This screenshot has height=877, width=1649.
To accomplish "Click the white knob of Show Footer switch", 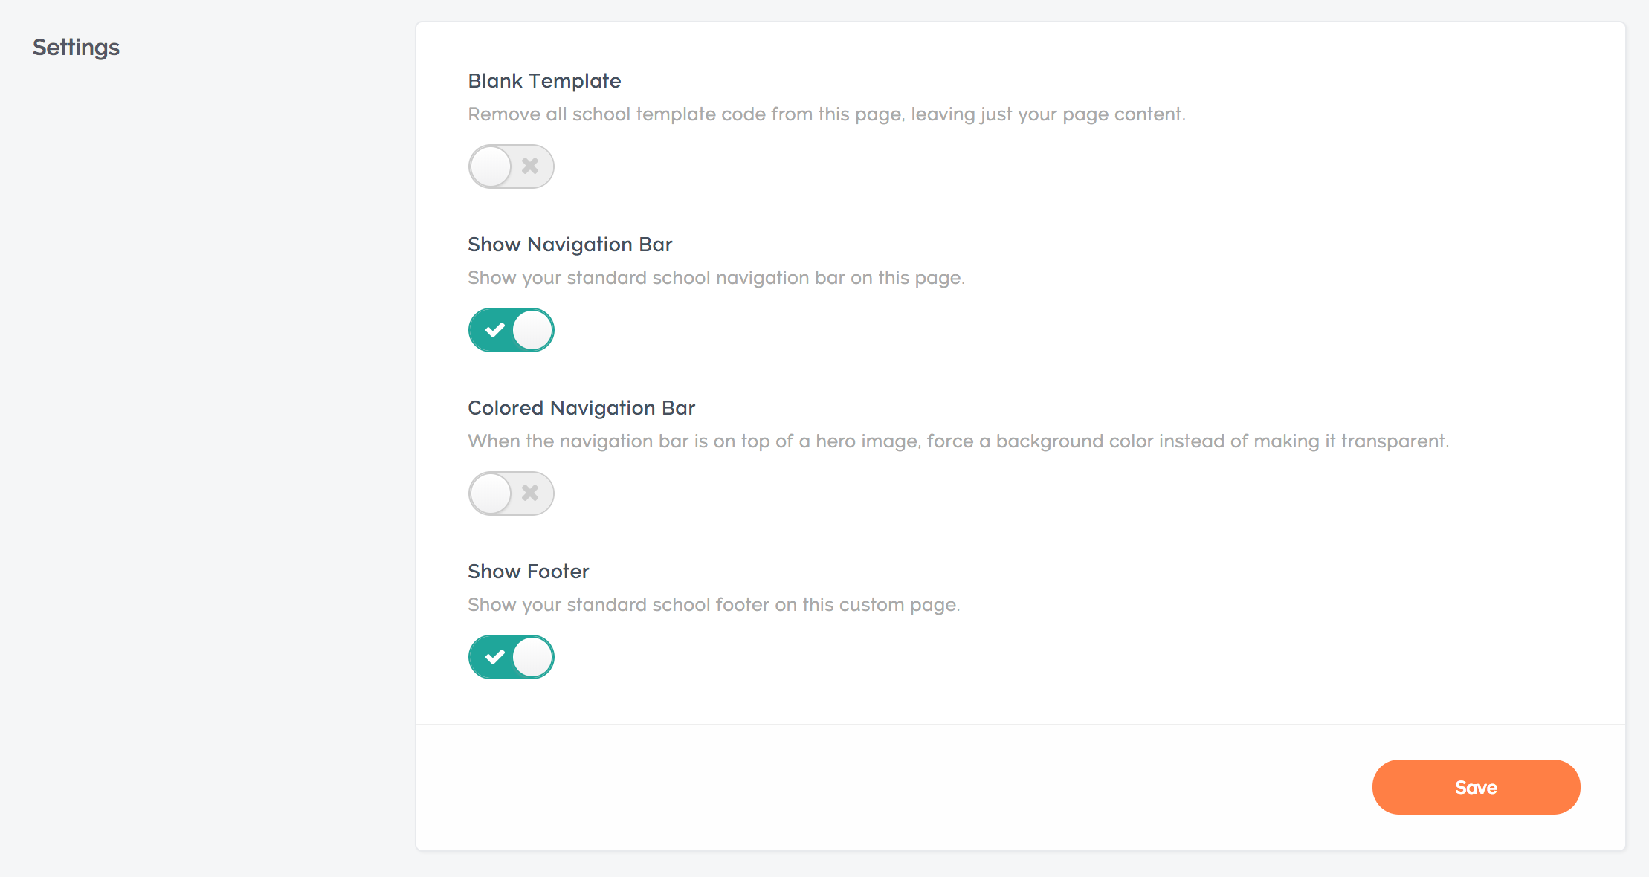I will click(532, 657).
